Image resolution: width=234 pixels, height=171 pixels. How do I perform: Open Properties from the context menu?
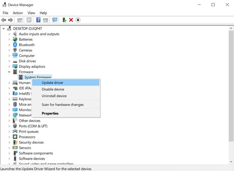click(x=50, y=114)
